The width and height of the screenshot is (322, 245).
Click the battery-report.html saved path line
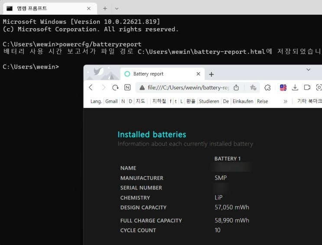162,51
